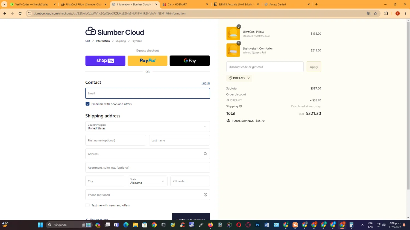
Task: Open the tab search dropdown arrow
Action: pyautogui.click(x=4, y=4)
